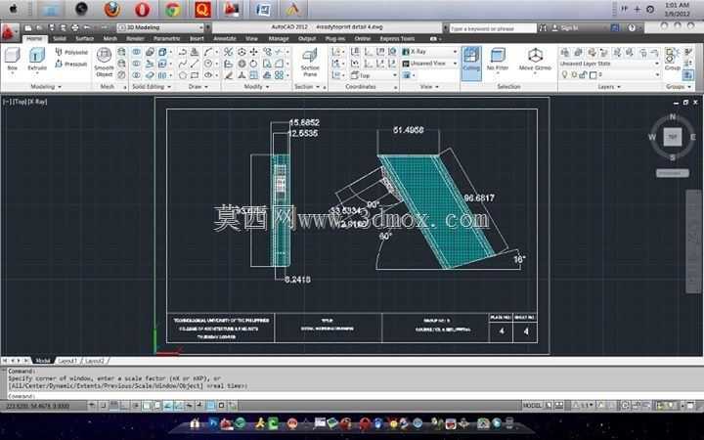Open the Annotate ribbon tab
The height and width of the screenshot is (440, 704).
(x=225, y=38)
